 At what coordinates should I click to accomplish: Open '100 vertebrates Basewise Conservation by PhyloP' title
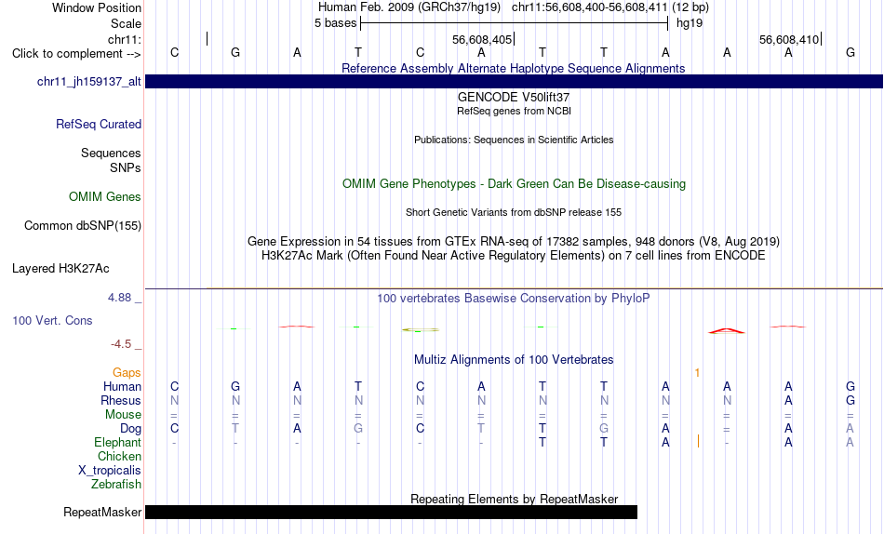tap(514, 299)
